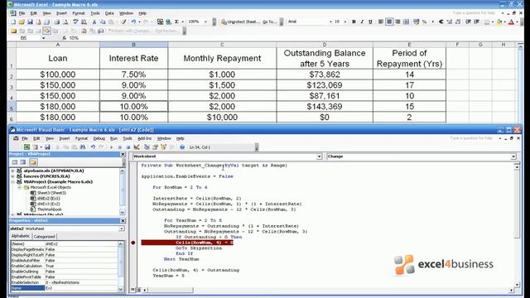This screenshot has height=298, width=530.
Task: Save the workbook using Excel's Save icon
Action: [30, 22]
